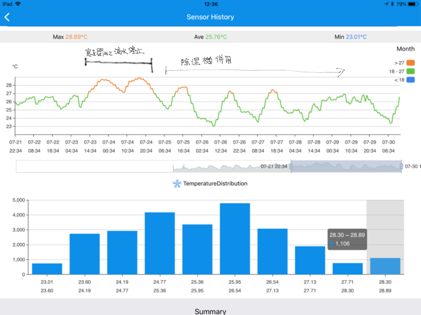Tap the back arrow in header
This screenshot has width=421, height=315.
[x=7, y=17]
